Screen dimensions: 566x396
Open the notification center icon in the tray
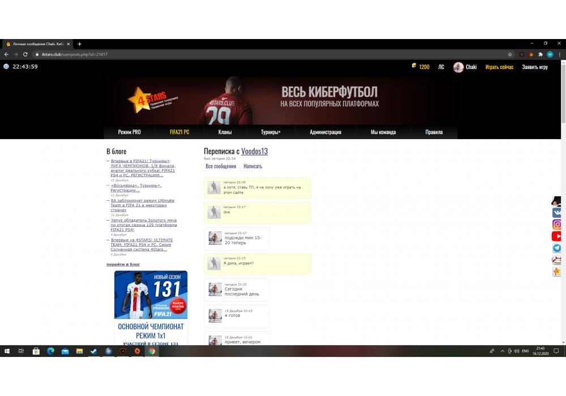[x=556, y=351]
